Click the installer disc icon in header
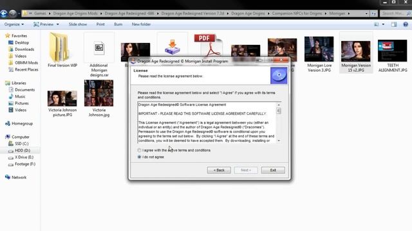The width and height of the screenshot is (412, 231). (279, 76)
